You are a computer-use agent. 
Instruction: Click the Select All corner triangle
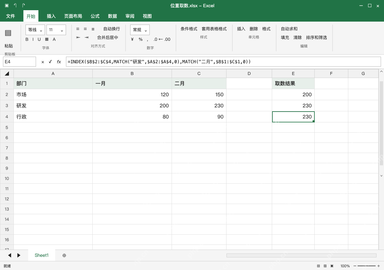pyautogui.click(x=7, y=73)
